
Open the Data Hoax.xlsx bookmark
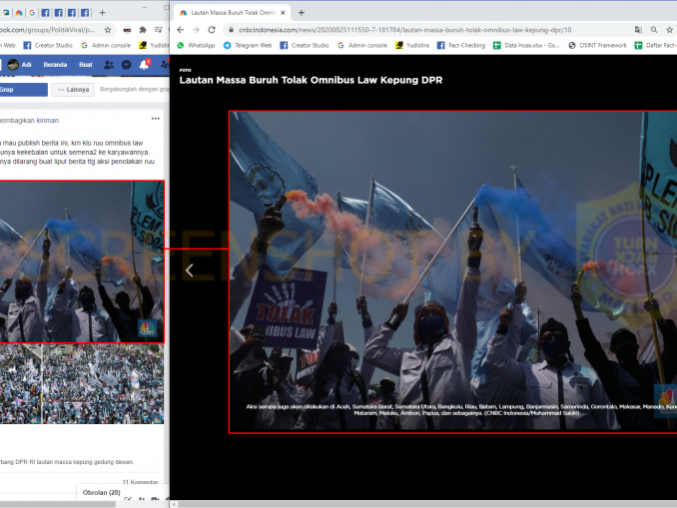(526, 45)
